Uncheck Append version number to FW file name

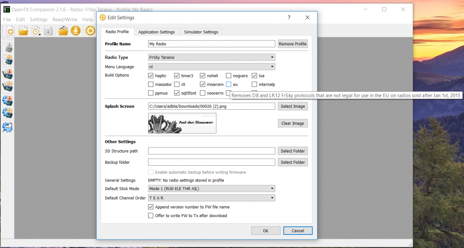(151, 207)
